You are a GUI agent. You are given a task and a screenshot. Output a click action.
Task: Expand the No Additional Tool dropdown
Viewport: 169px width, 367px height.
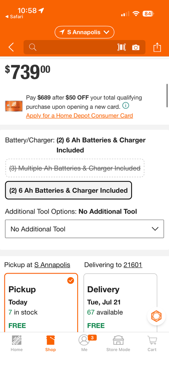84,229
